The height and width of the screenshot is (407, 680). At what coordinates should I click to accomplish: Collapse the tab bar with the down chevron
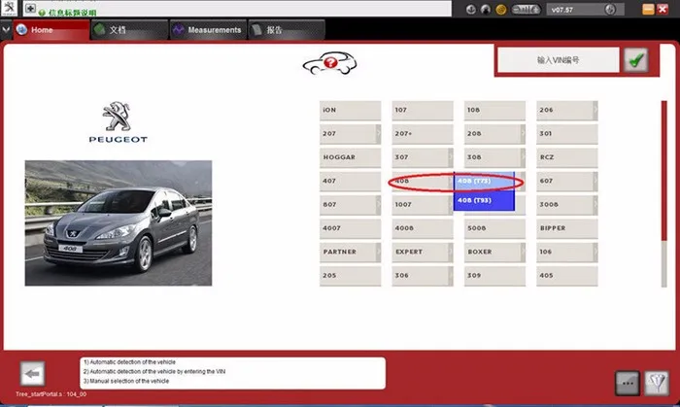click(x=6, y=30)
